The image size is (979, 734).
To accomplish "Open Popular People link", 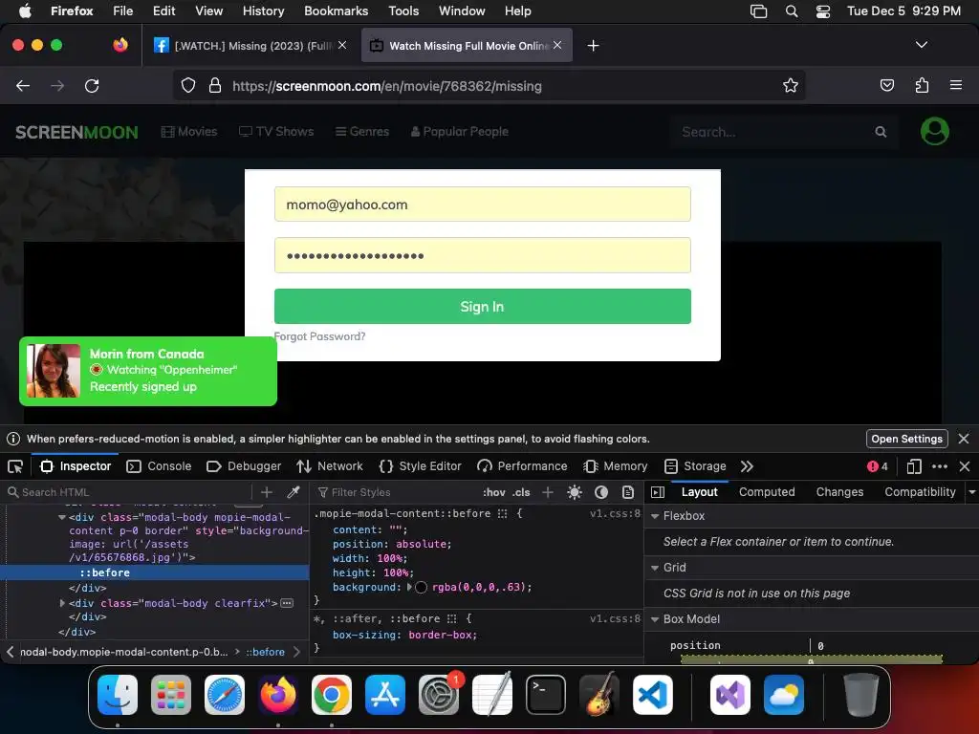I will (x=459, y=132).
